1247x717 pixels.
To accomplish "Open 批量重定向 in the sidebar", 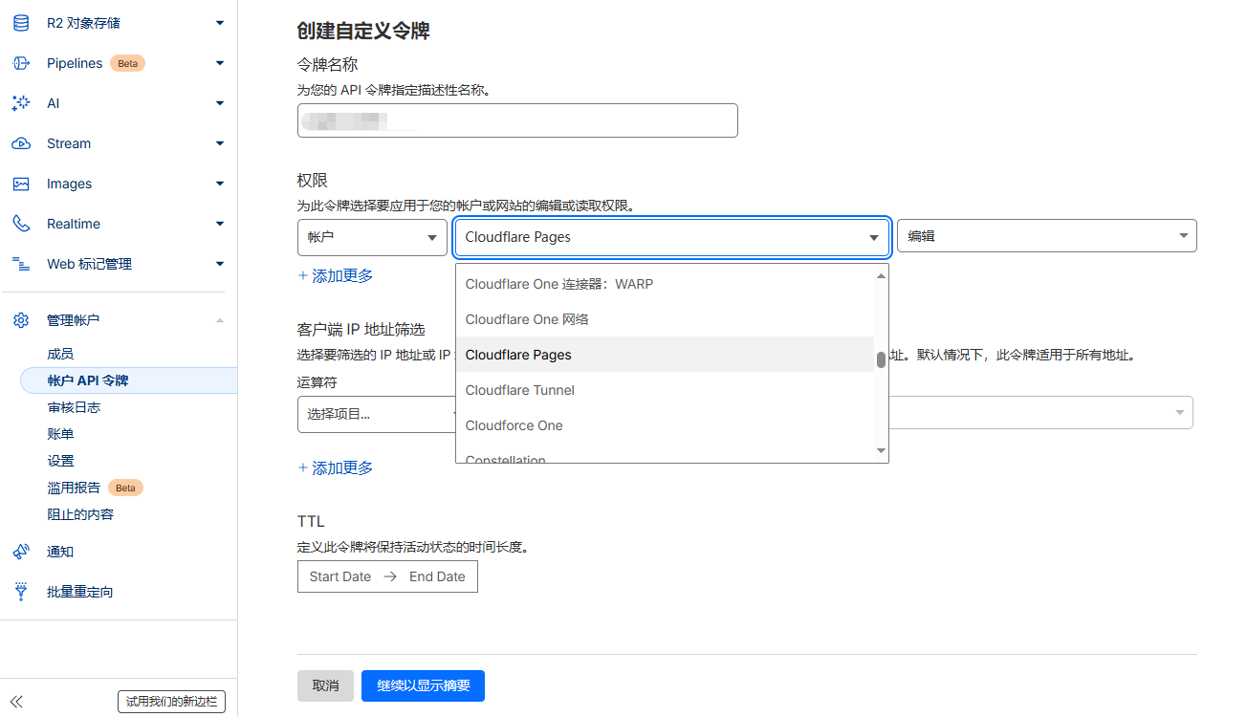I will click(80, 592).
